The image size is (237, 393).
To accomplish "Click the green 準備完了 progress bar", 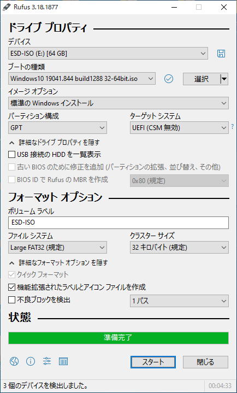I will [118, 338].
